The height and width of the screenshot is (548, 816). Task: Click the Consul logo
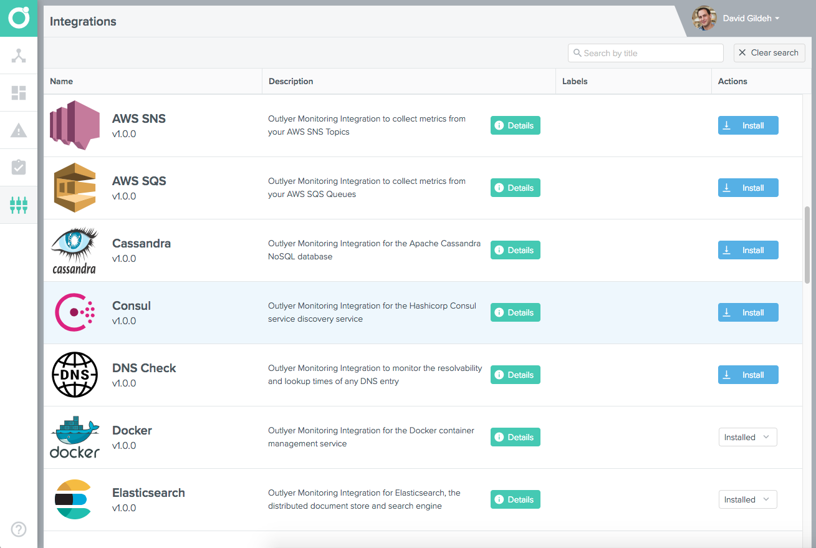pyautogui.click(x=75, y=312)
